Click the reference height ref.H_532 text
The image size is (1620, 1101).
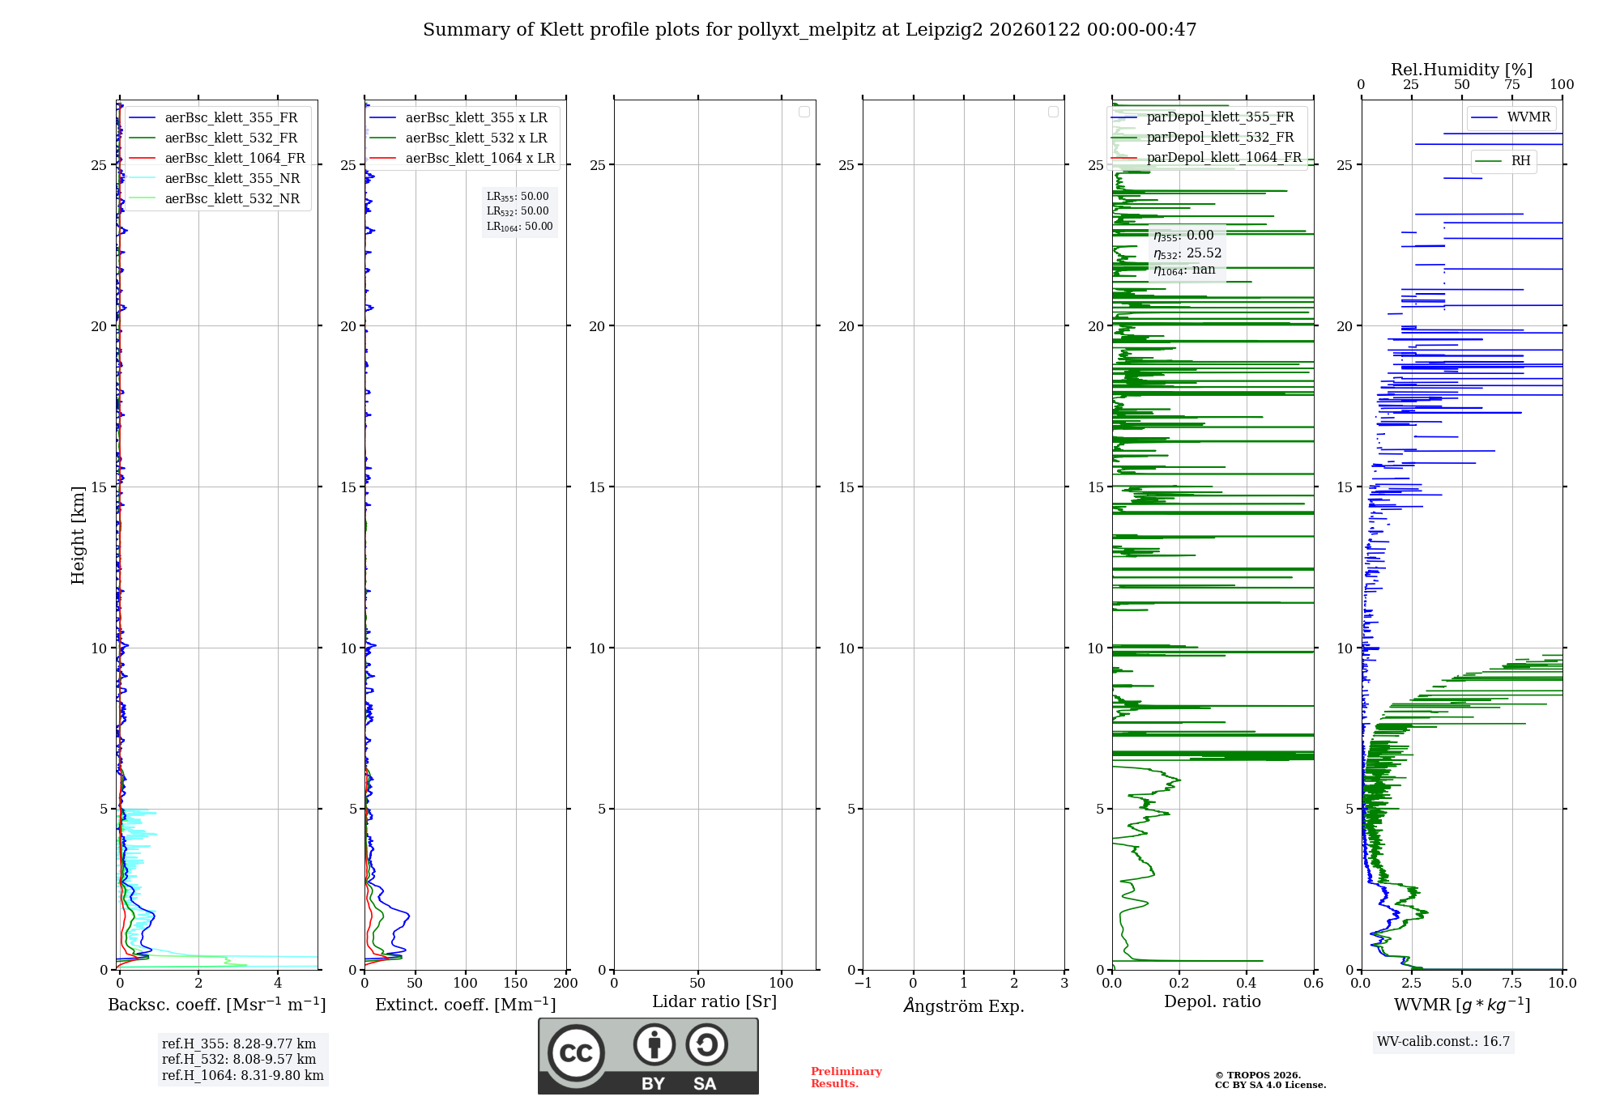pos(239,1060)
